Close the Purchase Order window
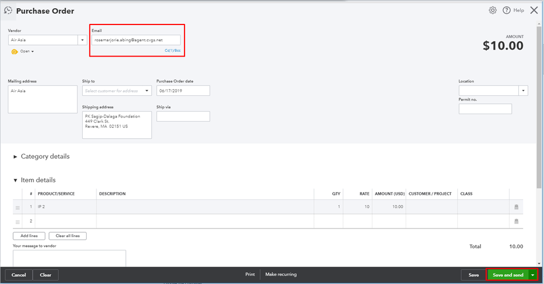The width and height of the screenshot is (544, 284). pos(534,10)
